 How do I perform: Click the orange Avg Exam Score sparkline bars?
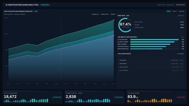tap(149, 101)
